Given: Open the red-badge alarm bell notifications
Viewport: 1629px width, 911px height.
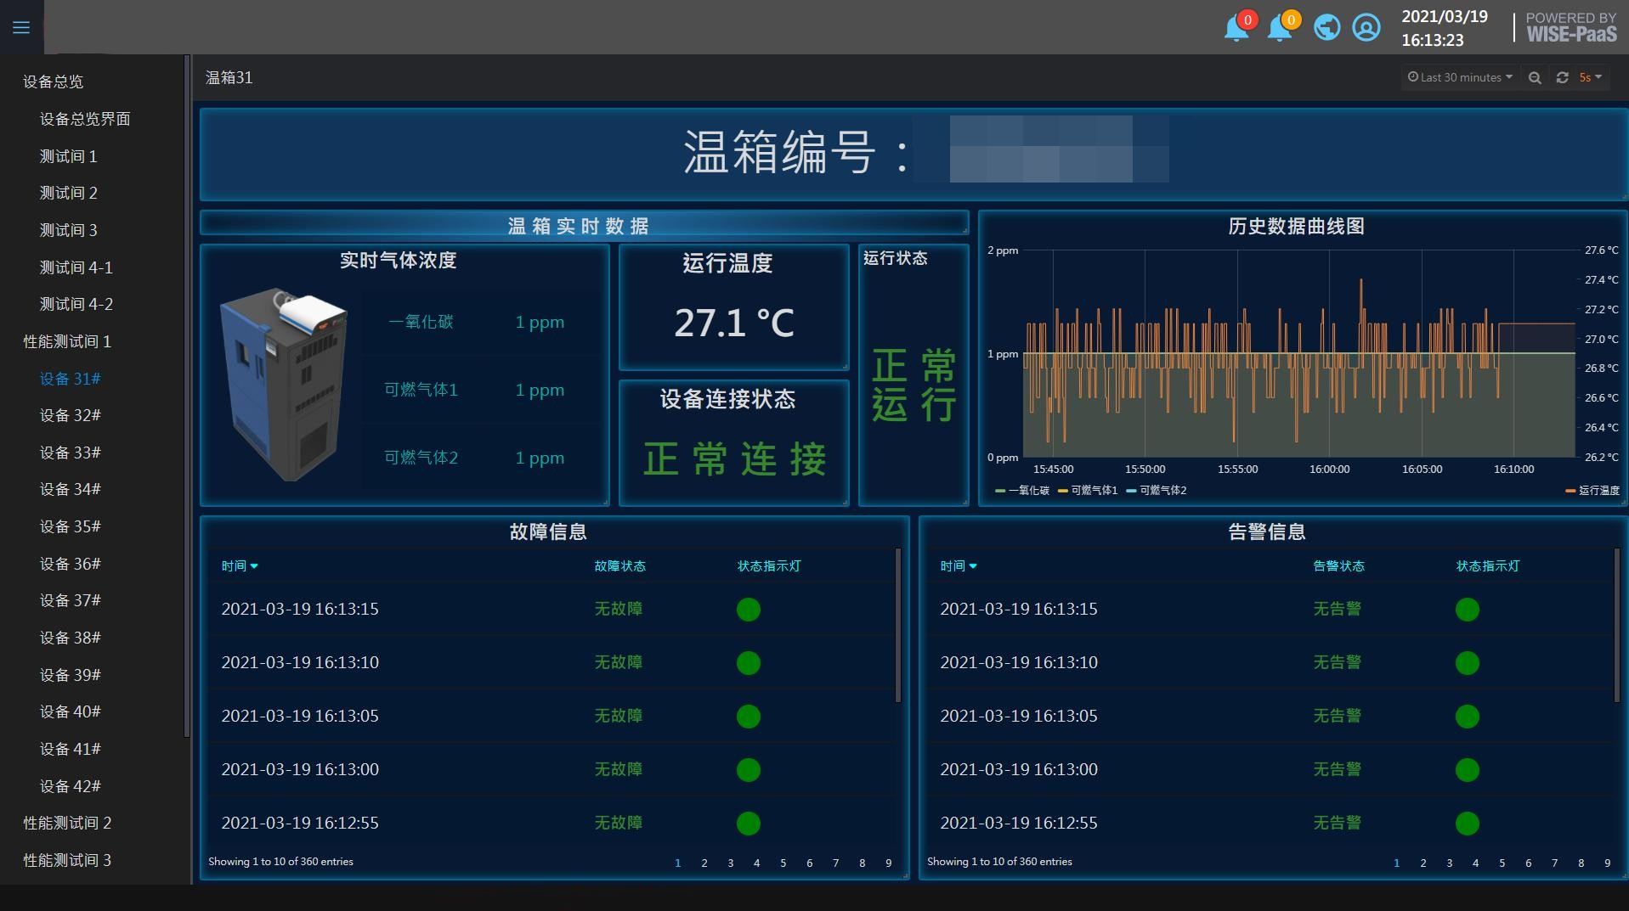Looking at the screenshot, I should tap(1237, 27).
